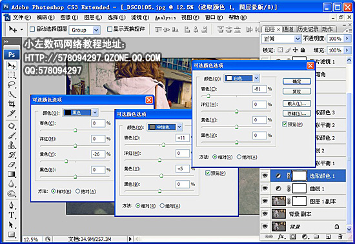Select the Blur tool
Image resolution: width=355 pixels, height=244 pixels.
[12, 184]
